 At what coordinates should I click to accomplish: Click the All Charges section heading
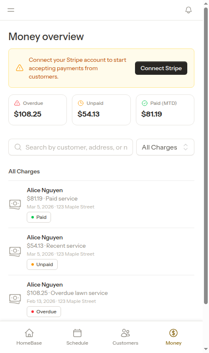[24, 172]
